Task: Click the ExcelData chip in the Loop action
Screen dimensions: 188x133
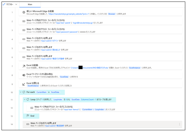Action: (x=76, y=100)
